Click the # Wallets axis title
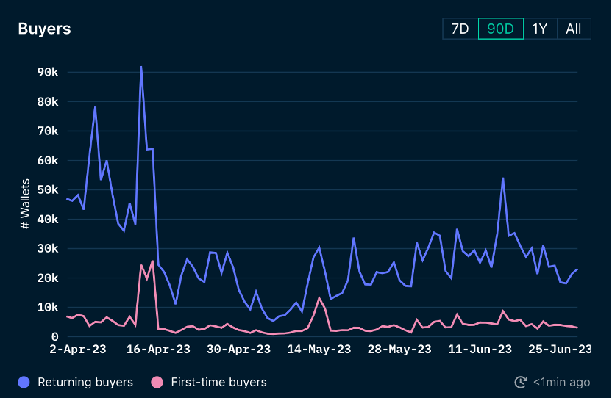 click(25, 204)
